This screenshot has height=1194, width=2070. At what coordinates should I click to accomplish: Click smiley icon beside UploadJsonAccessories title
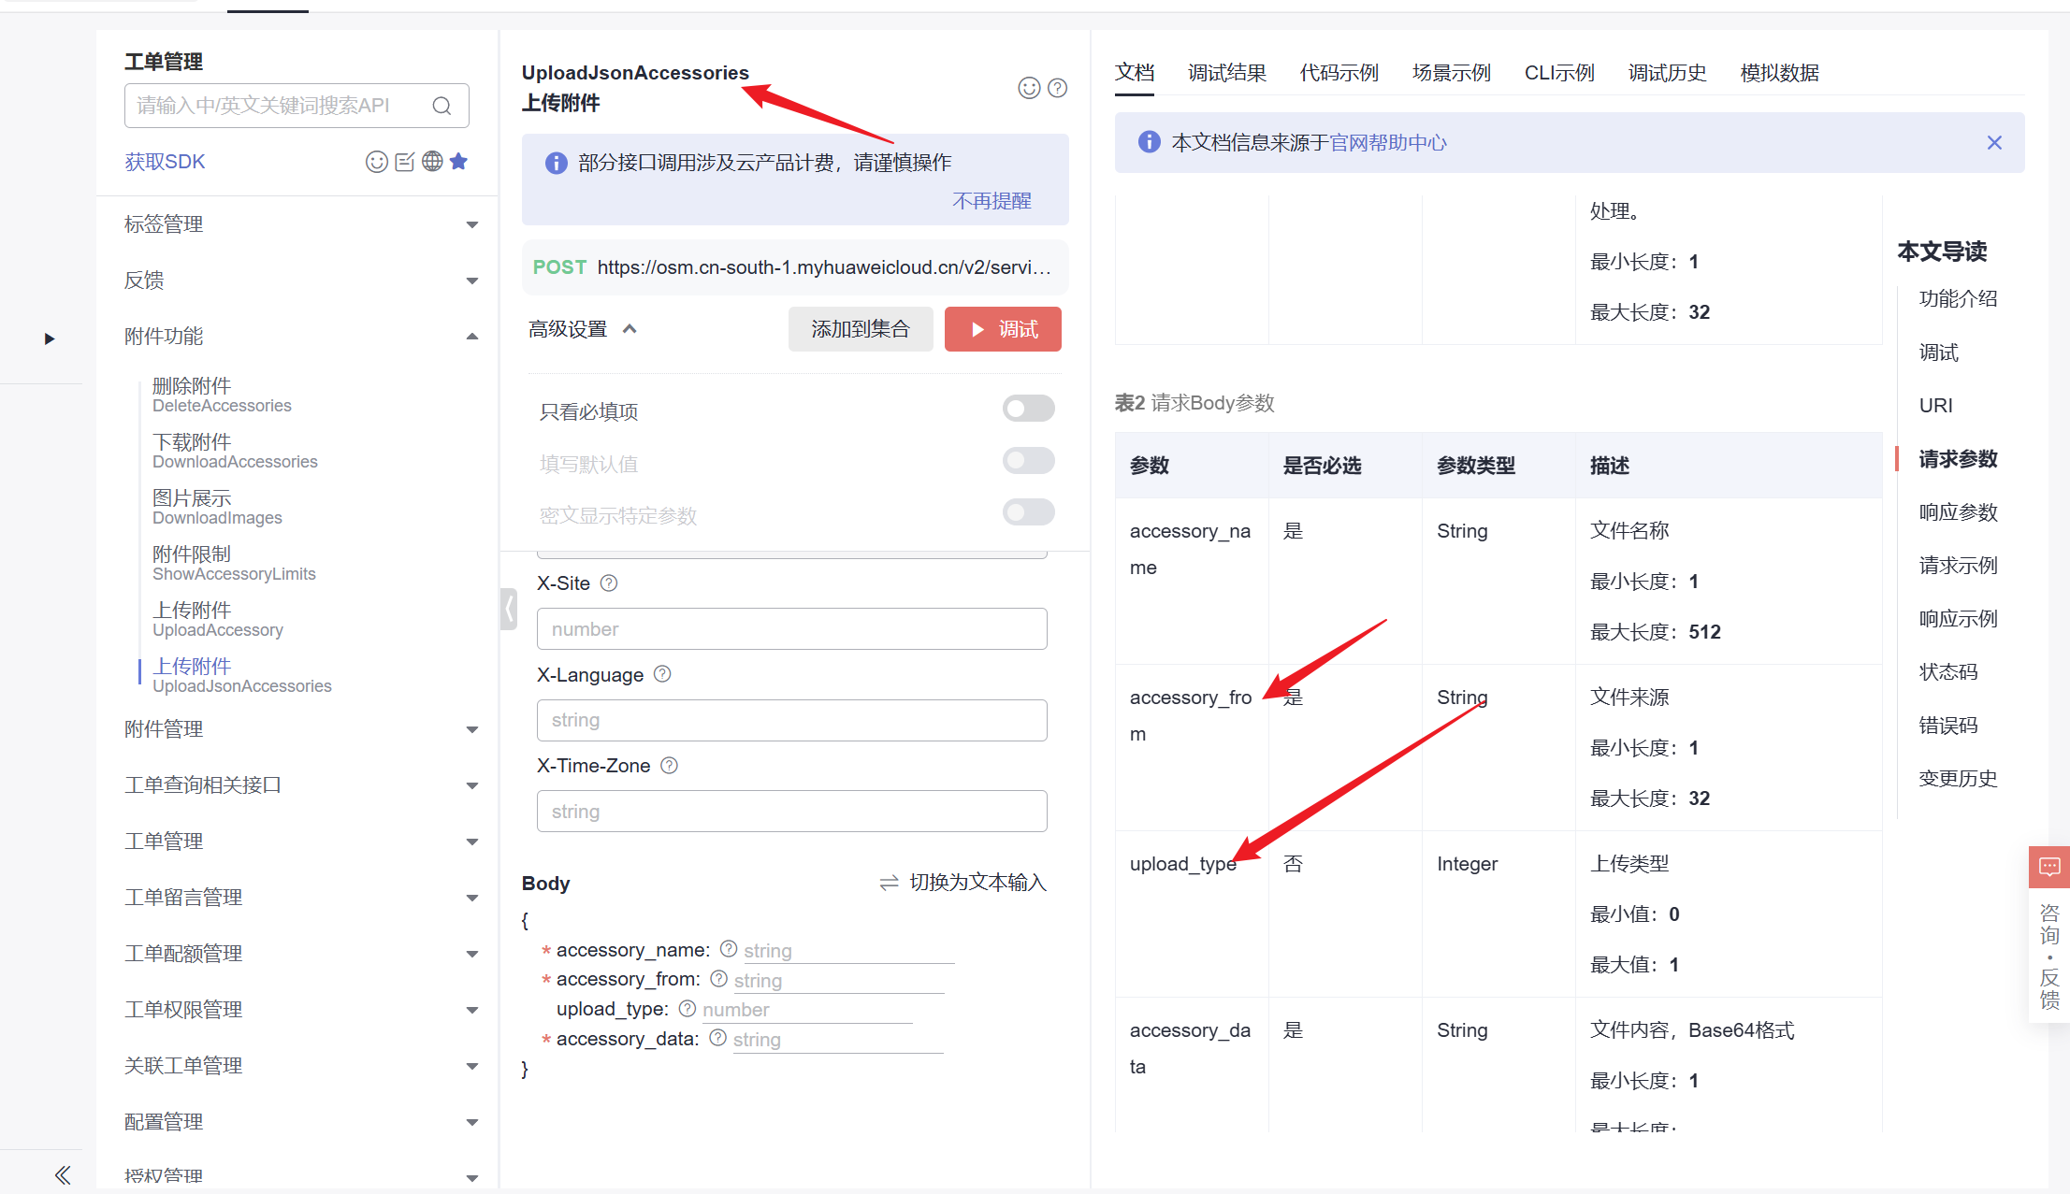click(1029, 88)
